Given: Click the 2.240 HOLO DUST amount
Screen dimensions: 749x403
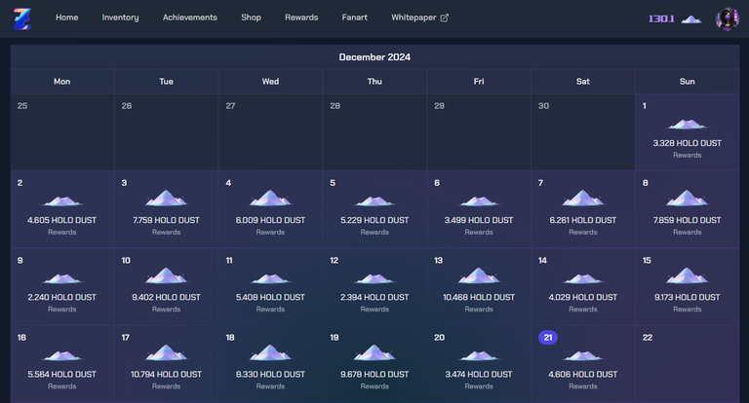Looking at the screenshot, I should 62,297.
